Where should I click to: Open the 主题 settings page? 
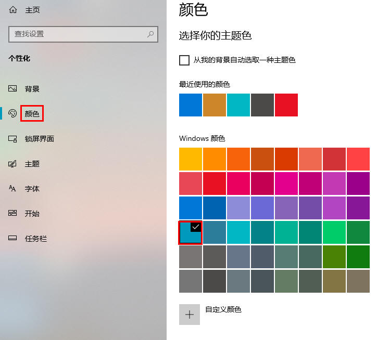click(x=32, y=164)
